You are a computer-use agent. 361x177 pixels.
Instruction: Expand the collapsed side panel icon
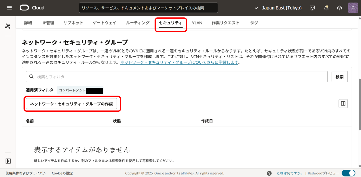(8, 161)
